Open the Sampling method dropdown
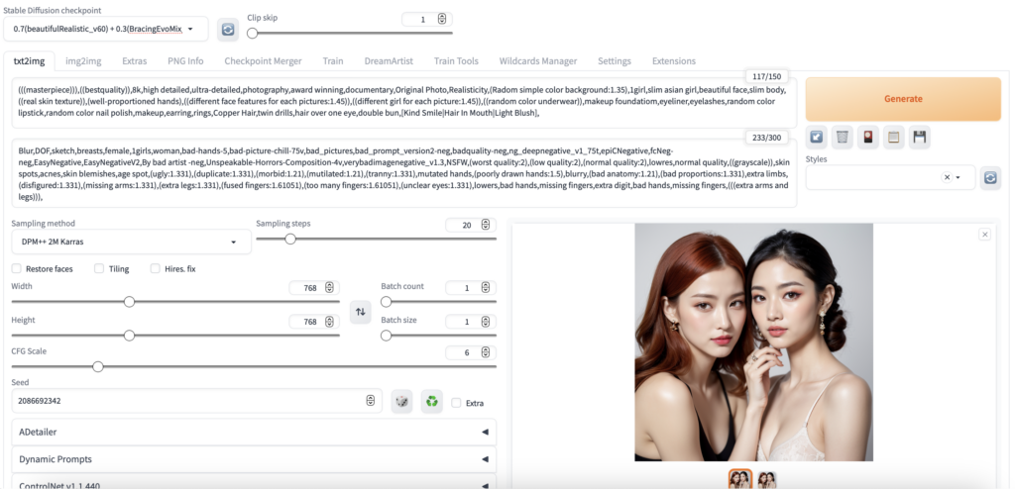Screen dimensions: 1015x489 131,242
